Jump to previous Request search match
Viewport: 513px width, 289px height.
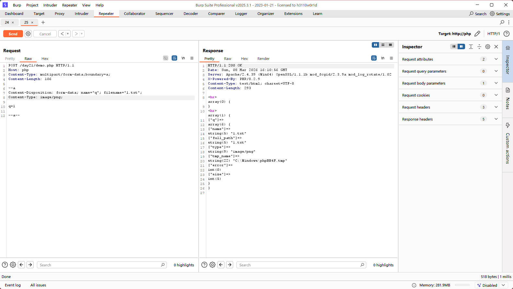tap(21, 265)
